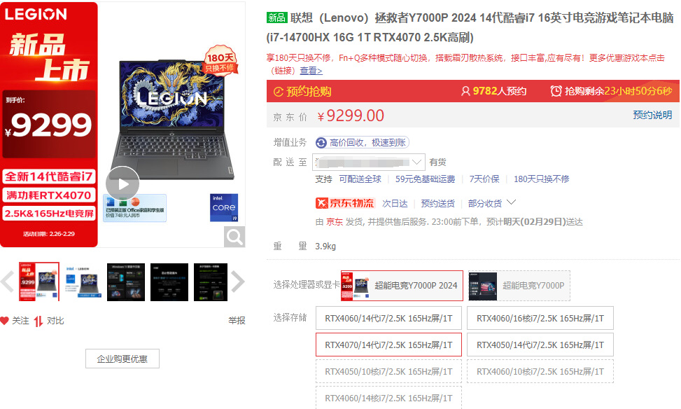Open the 查看> promo link
The height and width of the screenshot is (409, 681).
(311, 71)
